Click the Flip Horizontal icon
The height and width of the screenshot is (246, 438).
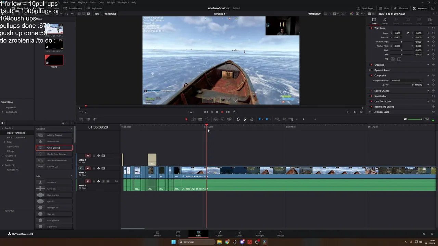(x=392, y=59)
